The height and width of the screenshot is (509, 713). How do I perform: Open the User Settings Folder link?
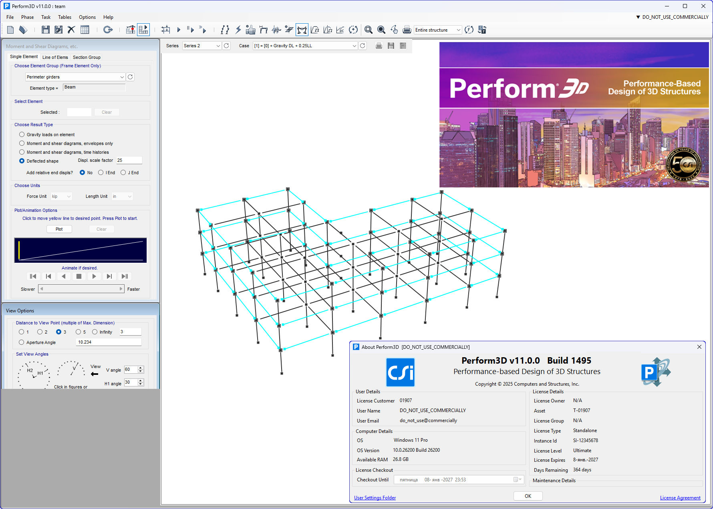coord(375,498)
